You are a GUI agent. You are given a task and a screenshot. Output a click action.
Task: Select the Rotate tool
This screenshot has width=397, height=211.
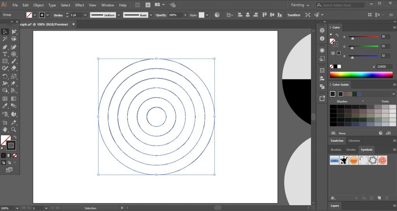click(x=5, y=76)
